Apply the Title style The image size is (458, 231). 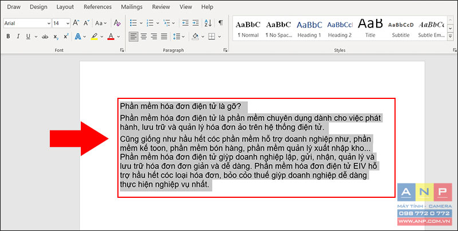tap(370, 29)
